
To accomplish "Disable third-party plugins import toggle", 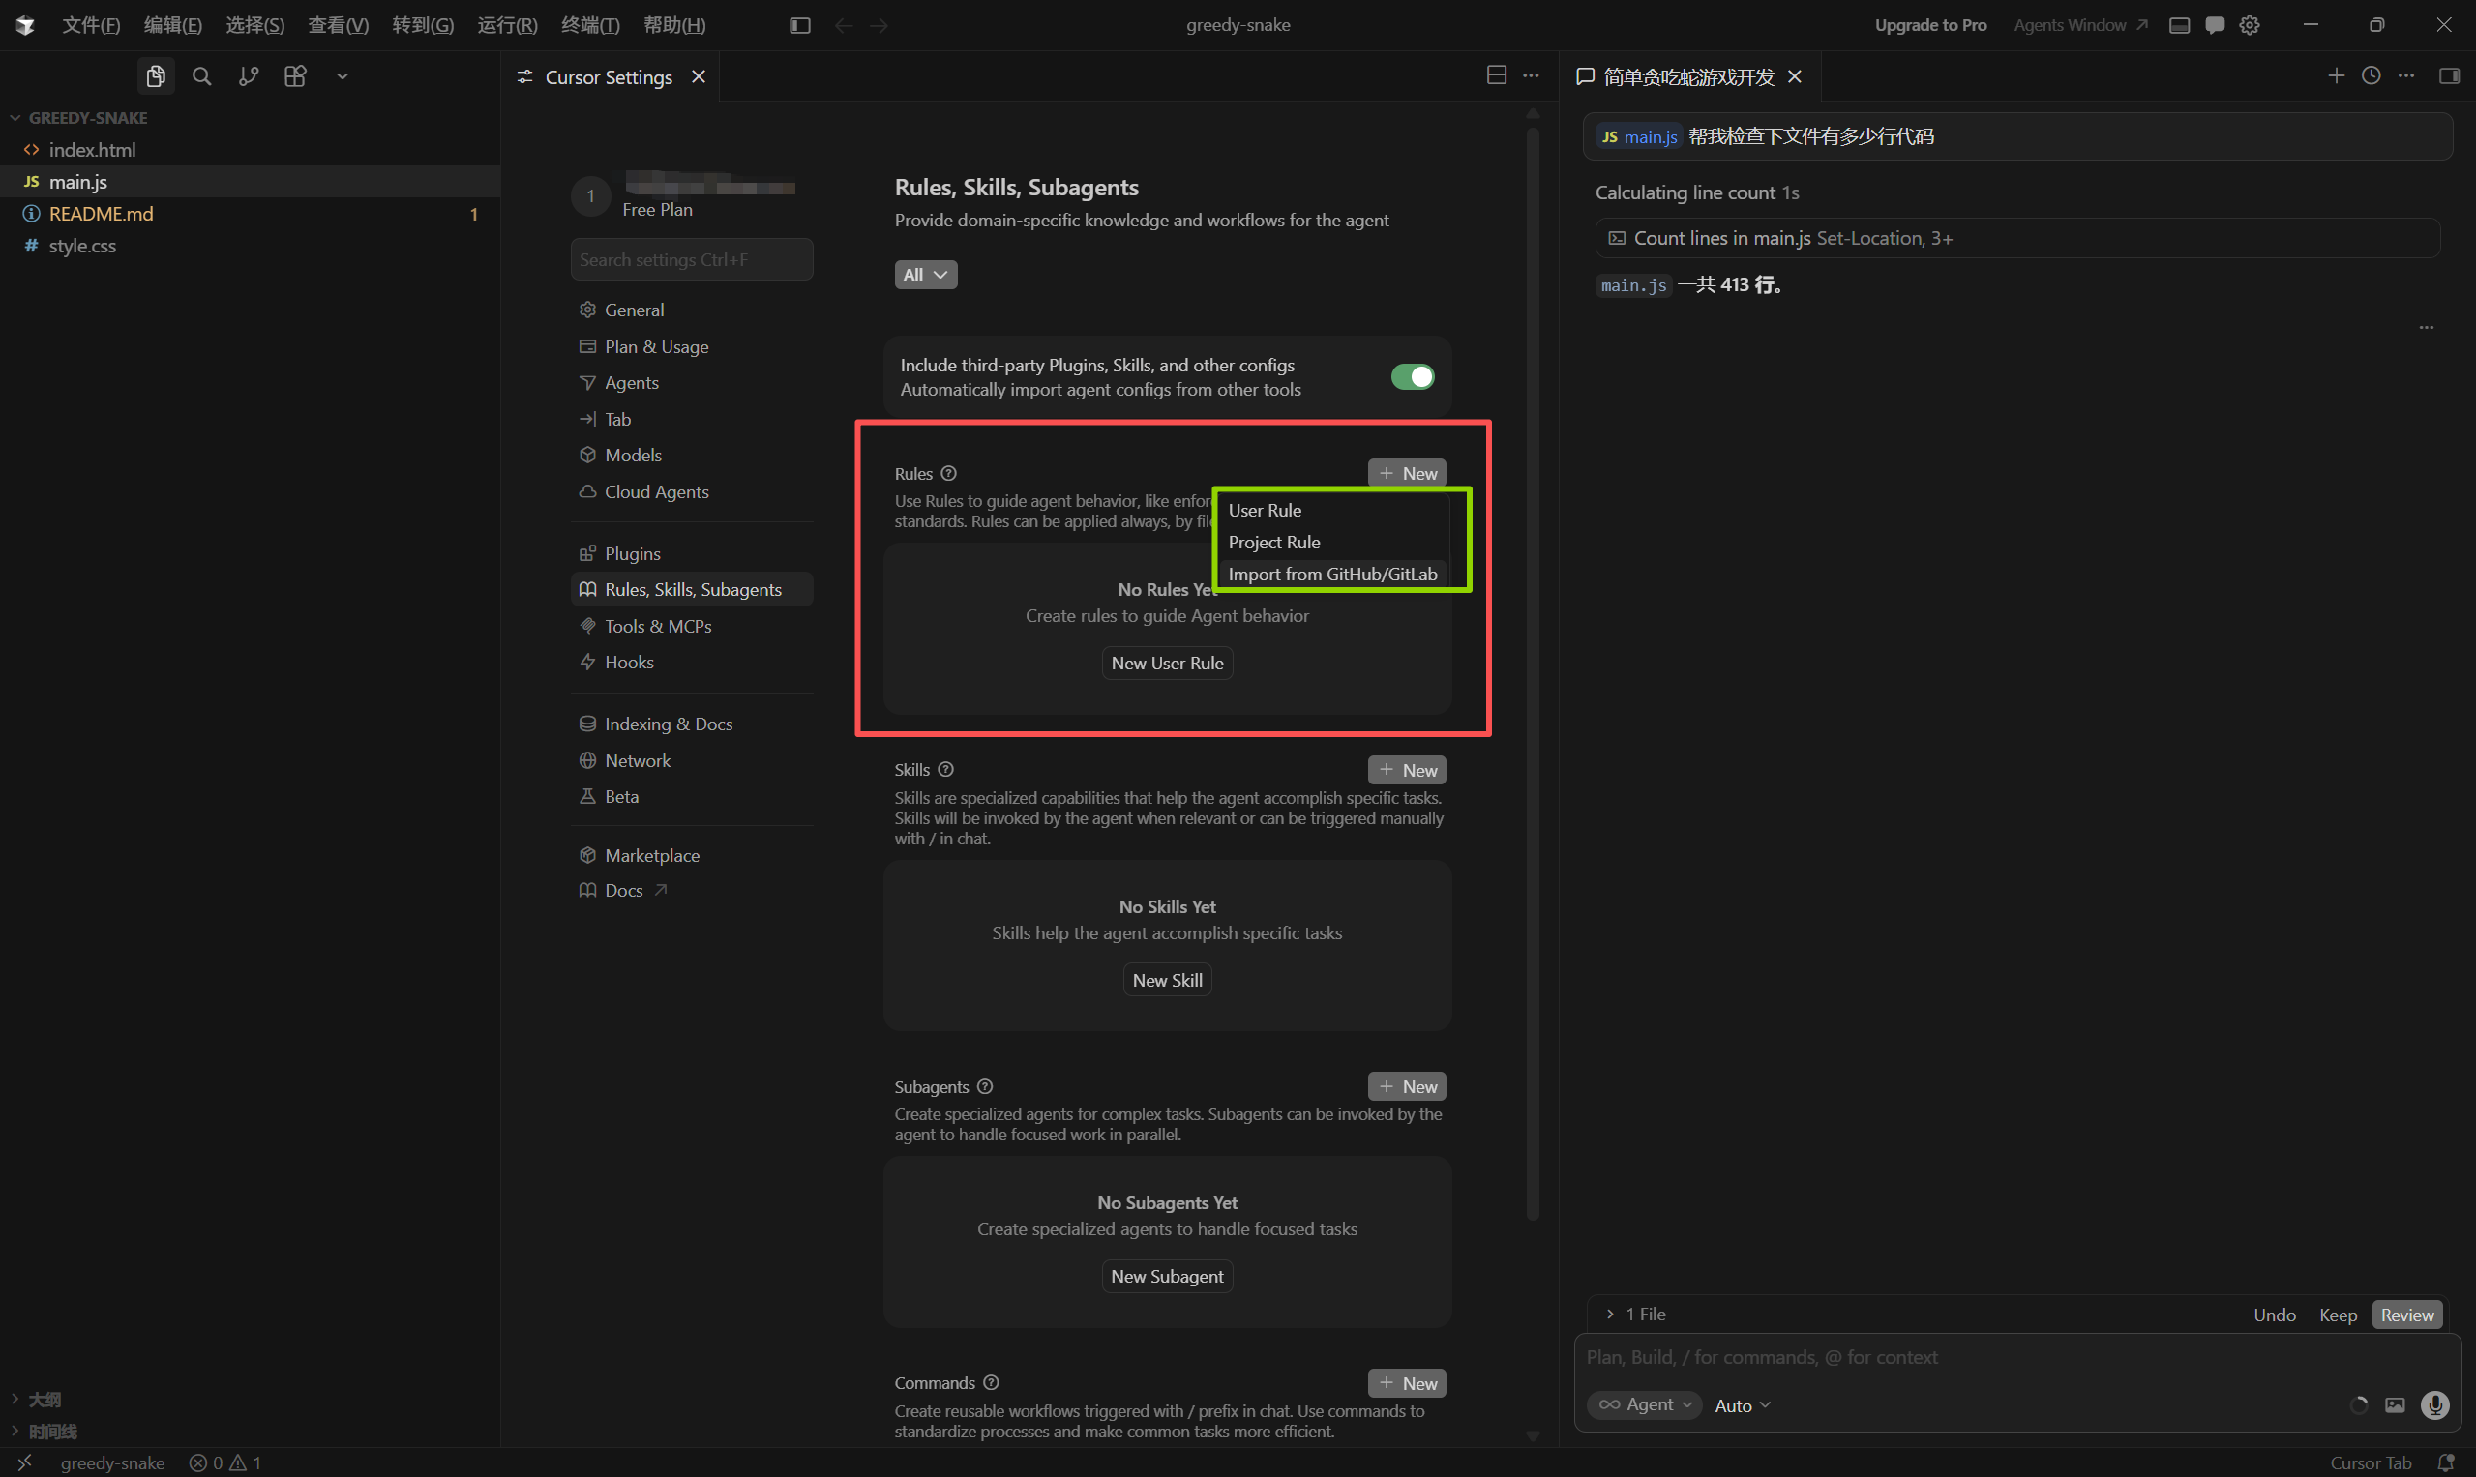I will [1413, 377].
